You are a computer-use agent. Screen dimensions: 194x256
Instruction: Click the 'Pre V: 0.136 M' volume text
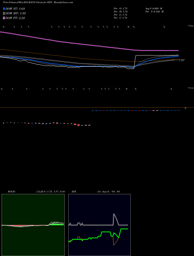[154, 12]
